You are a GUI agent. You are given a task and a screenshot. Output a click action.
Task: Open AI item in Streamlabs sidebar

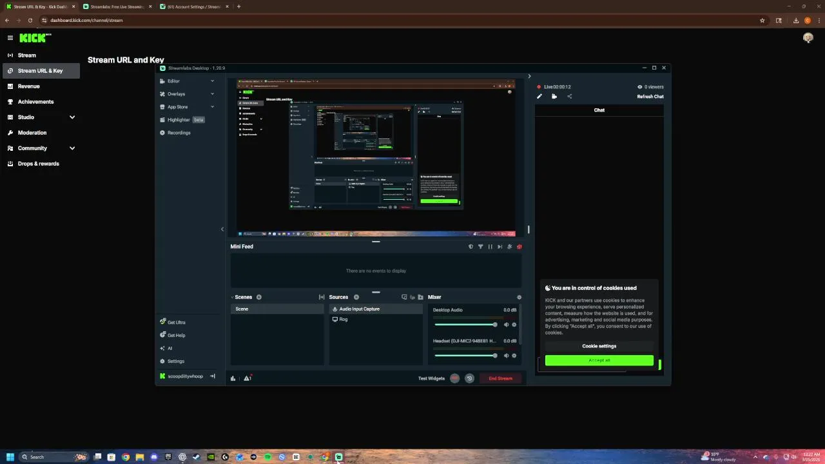pyautogui.click(x=166, y=348)
